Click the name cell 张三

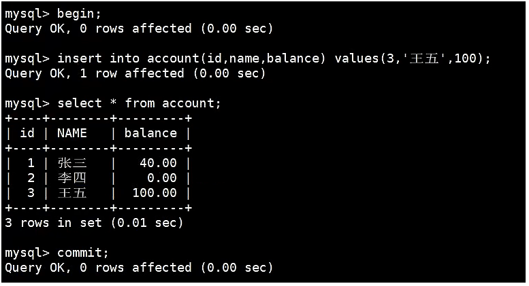click(72, 163)
